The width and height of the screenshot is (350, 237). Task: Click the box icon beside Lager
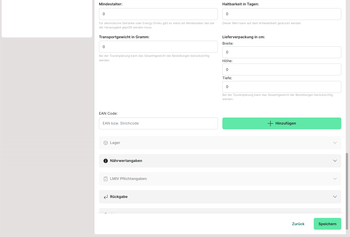(106, 143)
